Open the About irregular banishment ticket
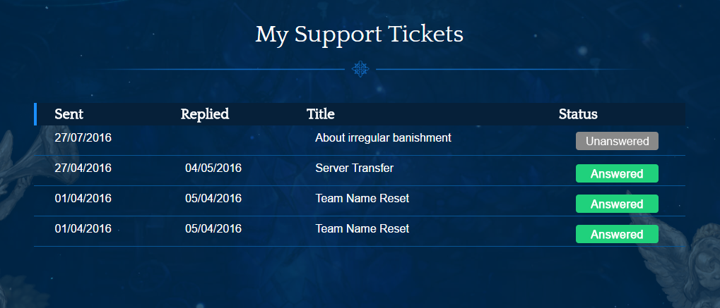This screenshot has width=720, height=308. [x=383, y=138]
